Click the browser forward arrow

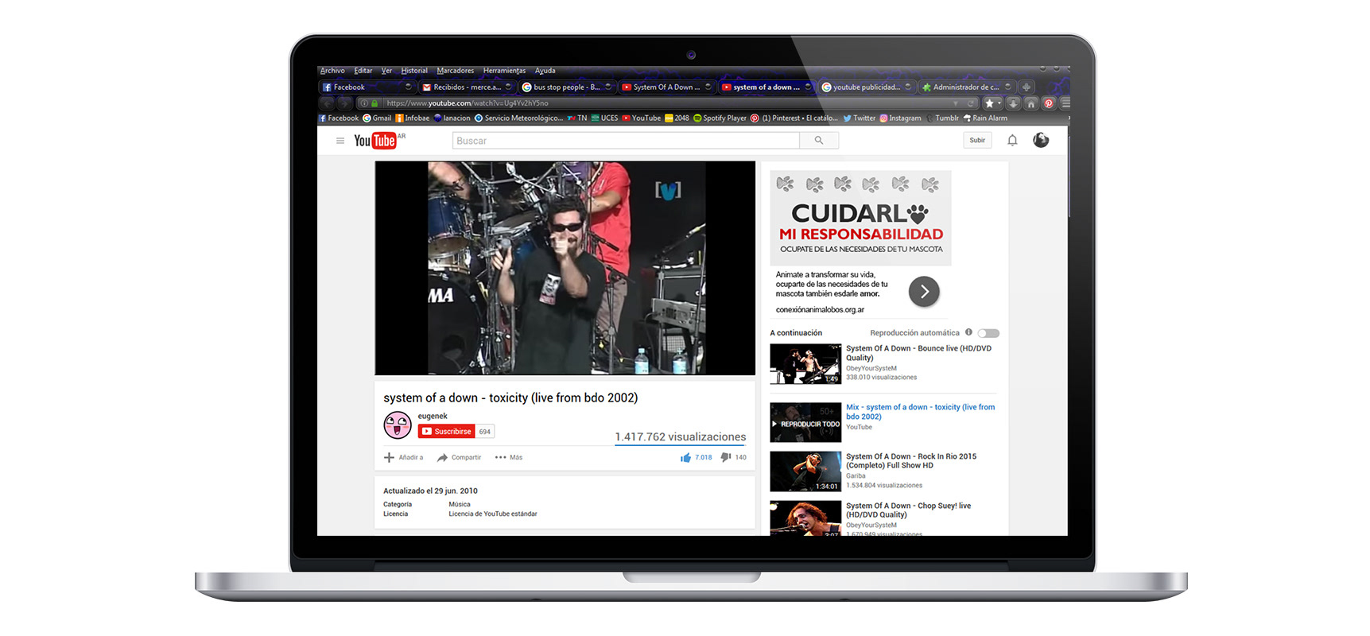343,103
